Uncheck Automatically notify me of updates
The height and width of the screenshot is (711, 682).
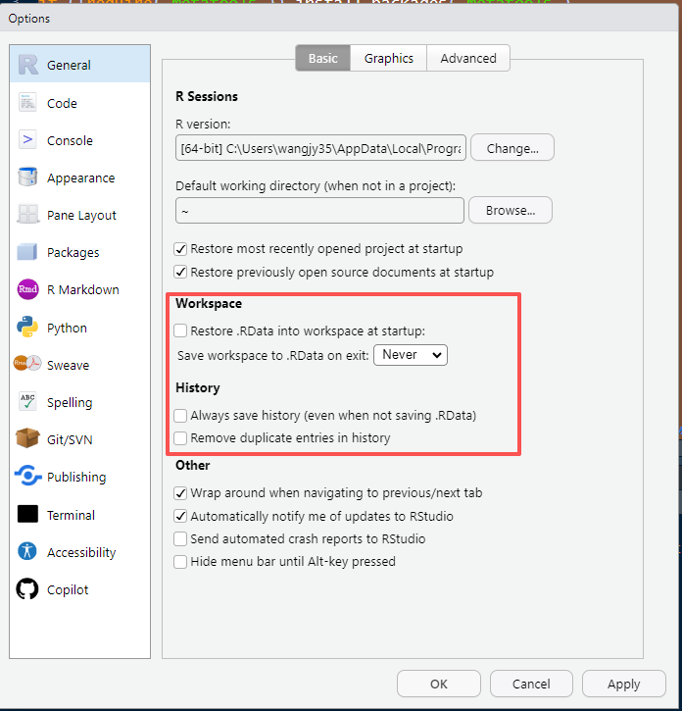click(x=180, y=516)
